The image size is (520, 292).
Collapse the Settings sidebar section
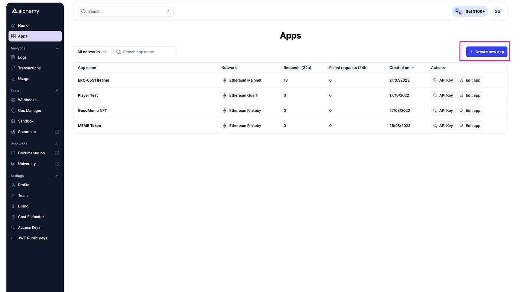(57, 176)
